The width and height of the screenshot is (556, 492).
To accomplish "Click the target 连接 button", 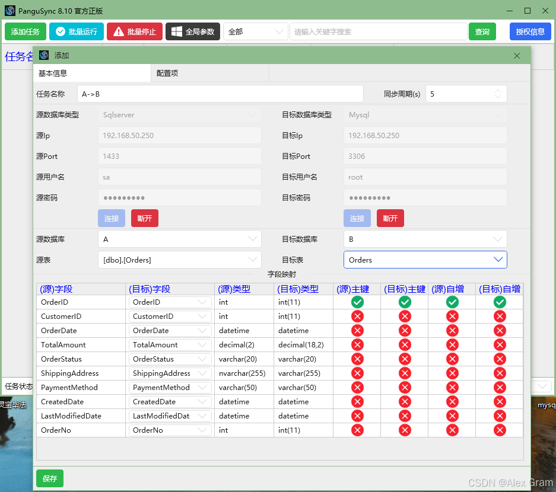I will coord(357,218).
